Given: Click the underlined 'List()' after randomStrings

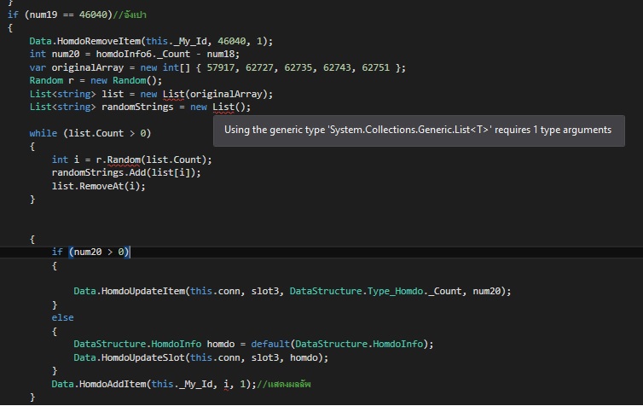Looking at the screenshot, I should [x=229, y=107].
